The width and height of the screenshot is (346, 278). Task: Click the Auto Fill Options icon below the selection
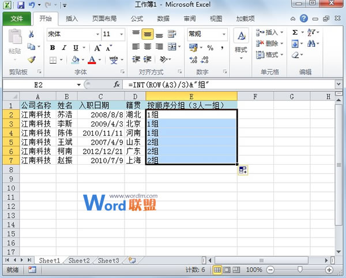[x=243, y=170]
